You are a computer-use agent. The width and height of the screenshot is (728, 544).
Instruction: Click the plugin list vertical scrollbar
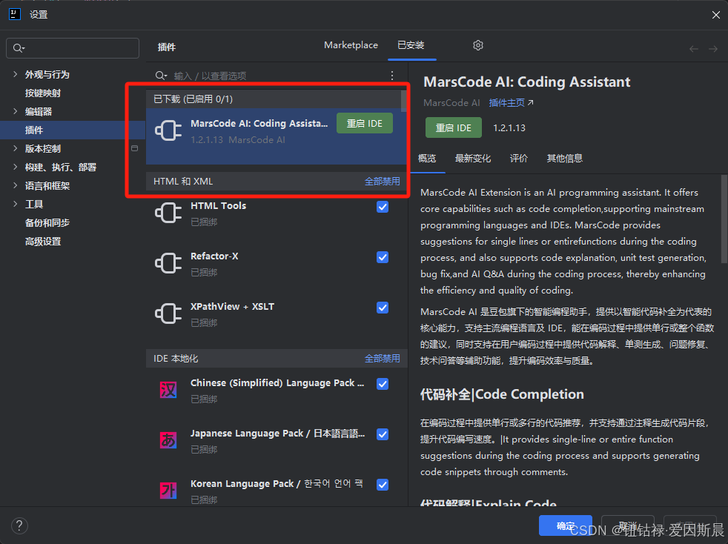point(403,102)
